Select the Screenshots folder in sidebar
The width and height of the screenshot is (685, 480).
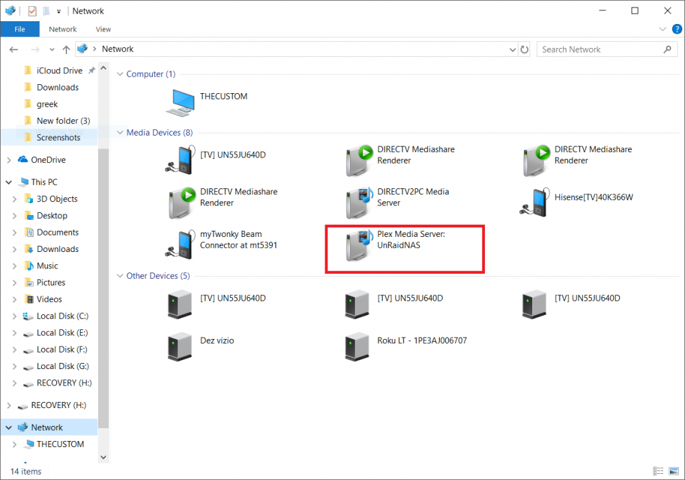click(x=58, y=138)
